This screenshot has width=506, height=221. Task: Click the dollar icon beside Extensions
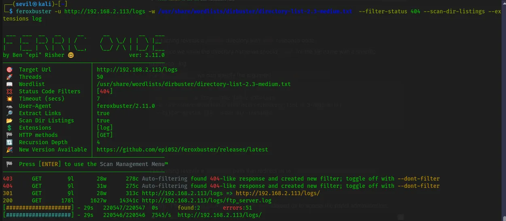point(10,128)
